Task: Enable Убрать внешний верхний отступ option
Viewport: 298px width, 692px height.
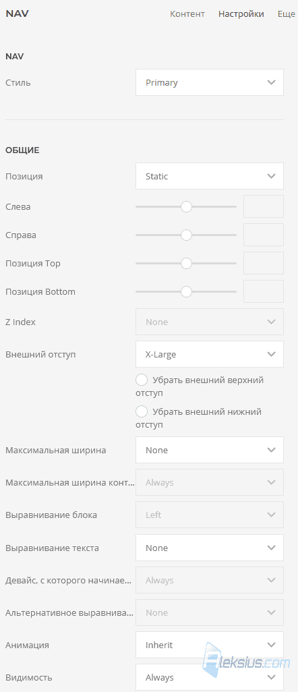Action: tap(142, 380)
